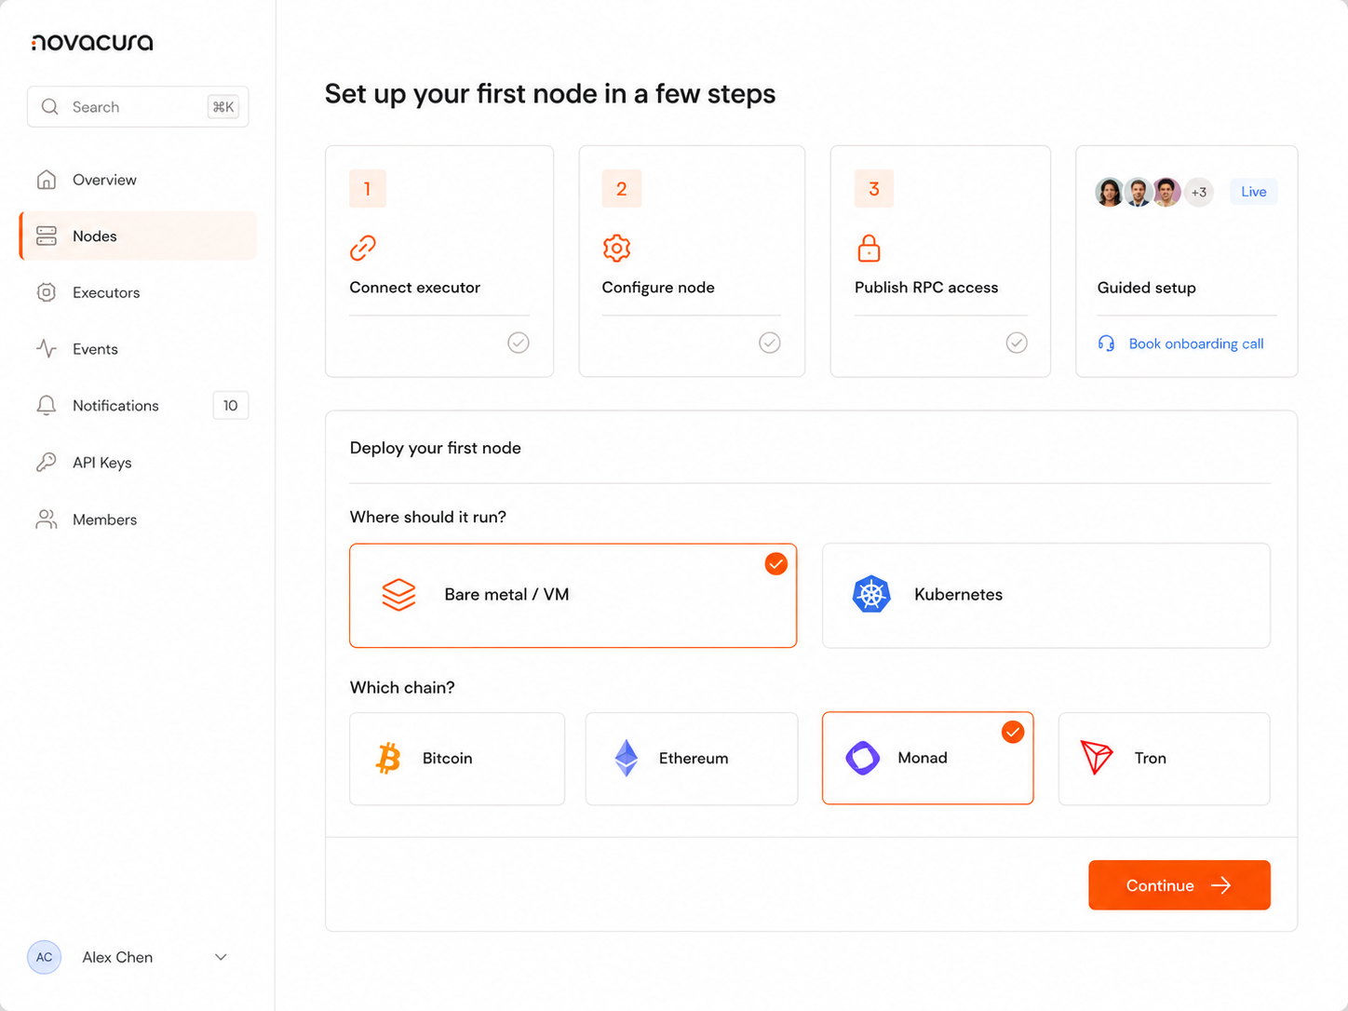Click the Publish RPC access lock icon
The image size is (1348, 1011).
click(869, 248)
